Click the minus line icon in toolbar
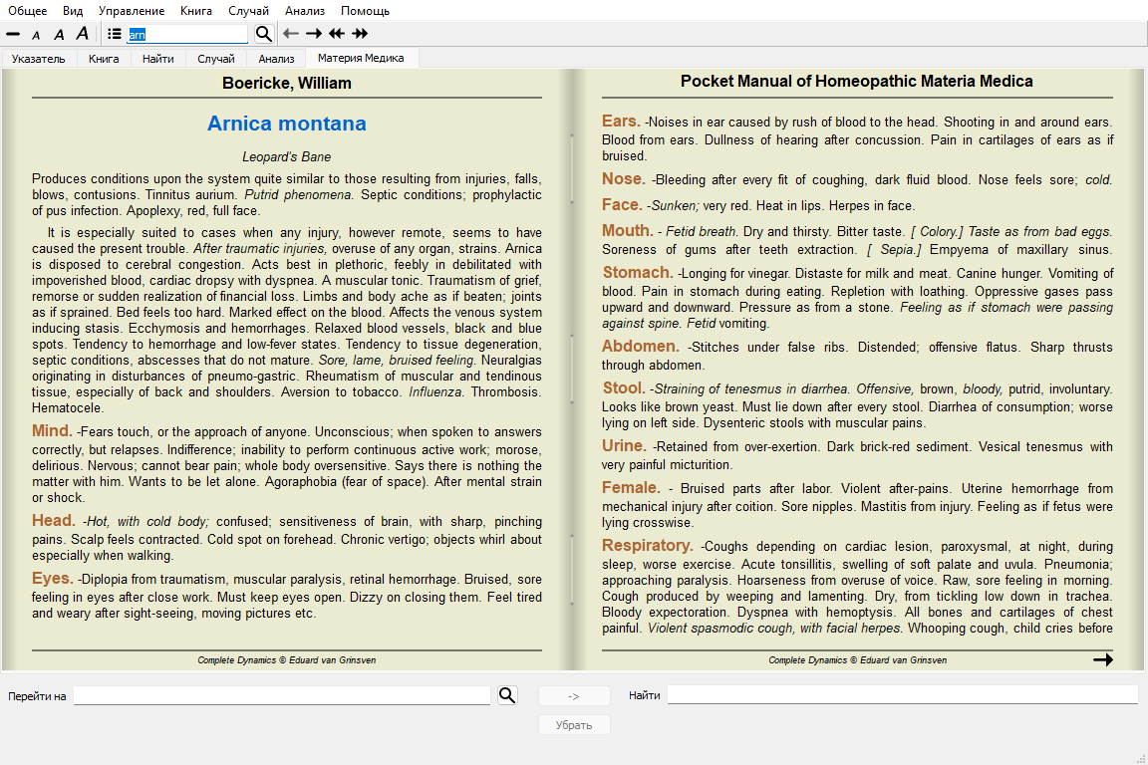Screen dimensions: 1148x765 click(x=13, y=34)
